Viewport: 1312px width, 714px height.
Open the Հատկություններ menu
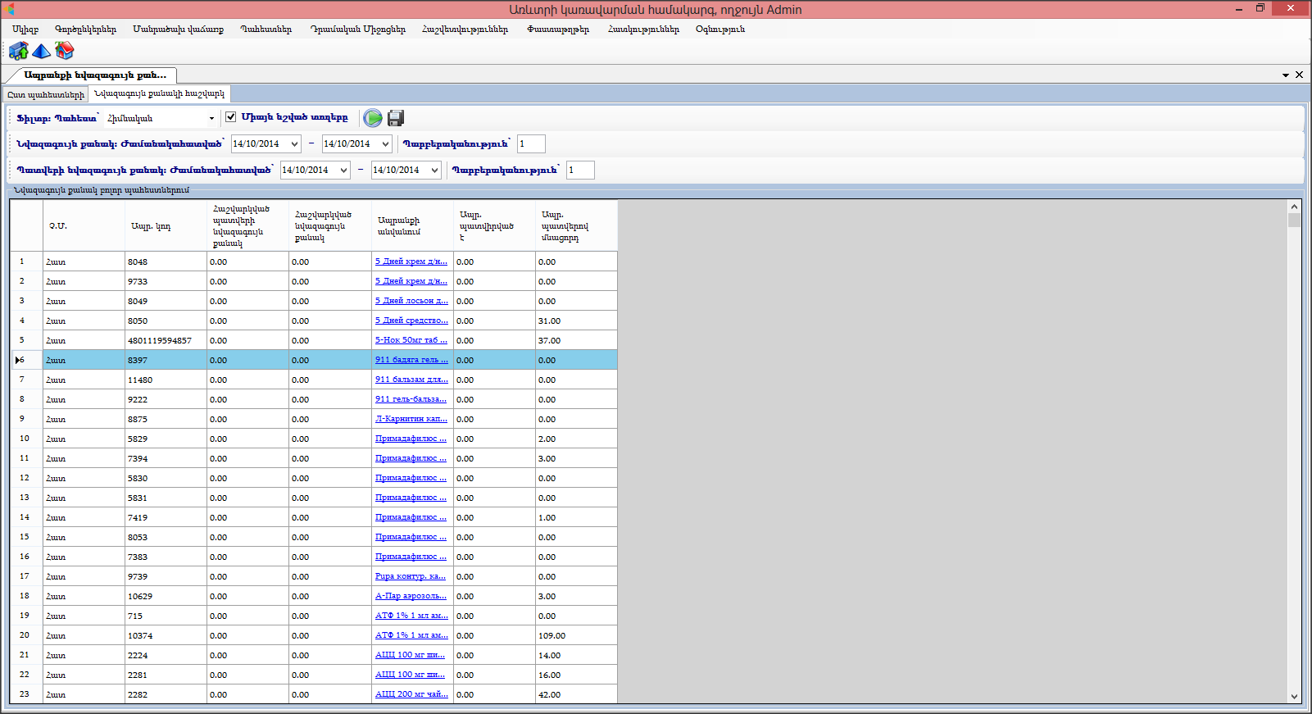coord(644,29)
